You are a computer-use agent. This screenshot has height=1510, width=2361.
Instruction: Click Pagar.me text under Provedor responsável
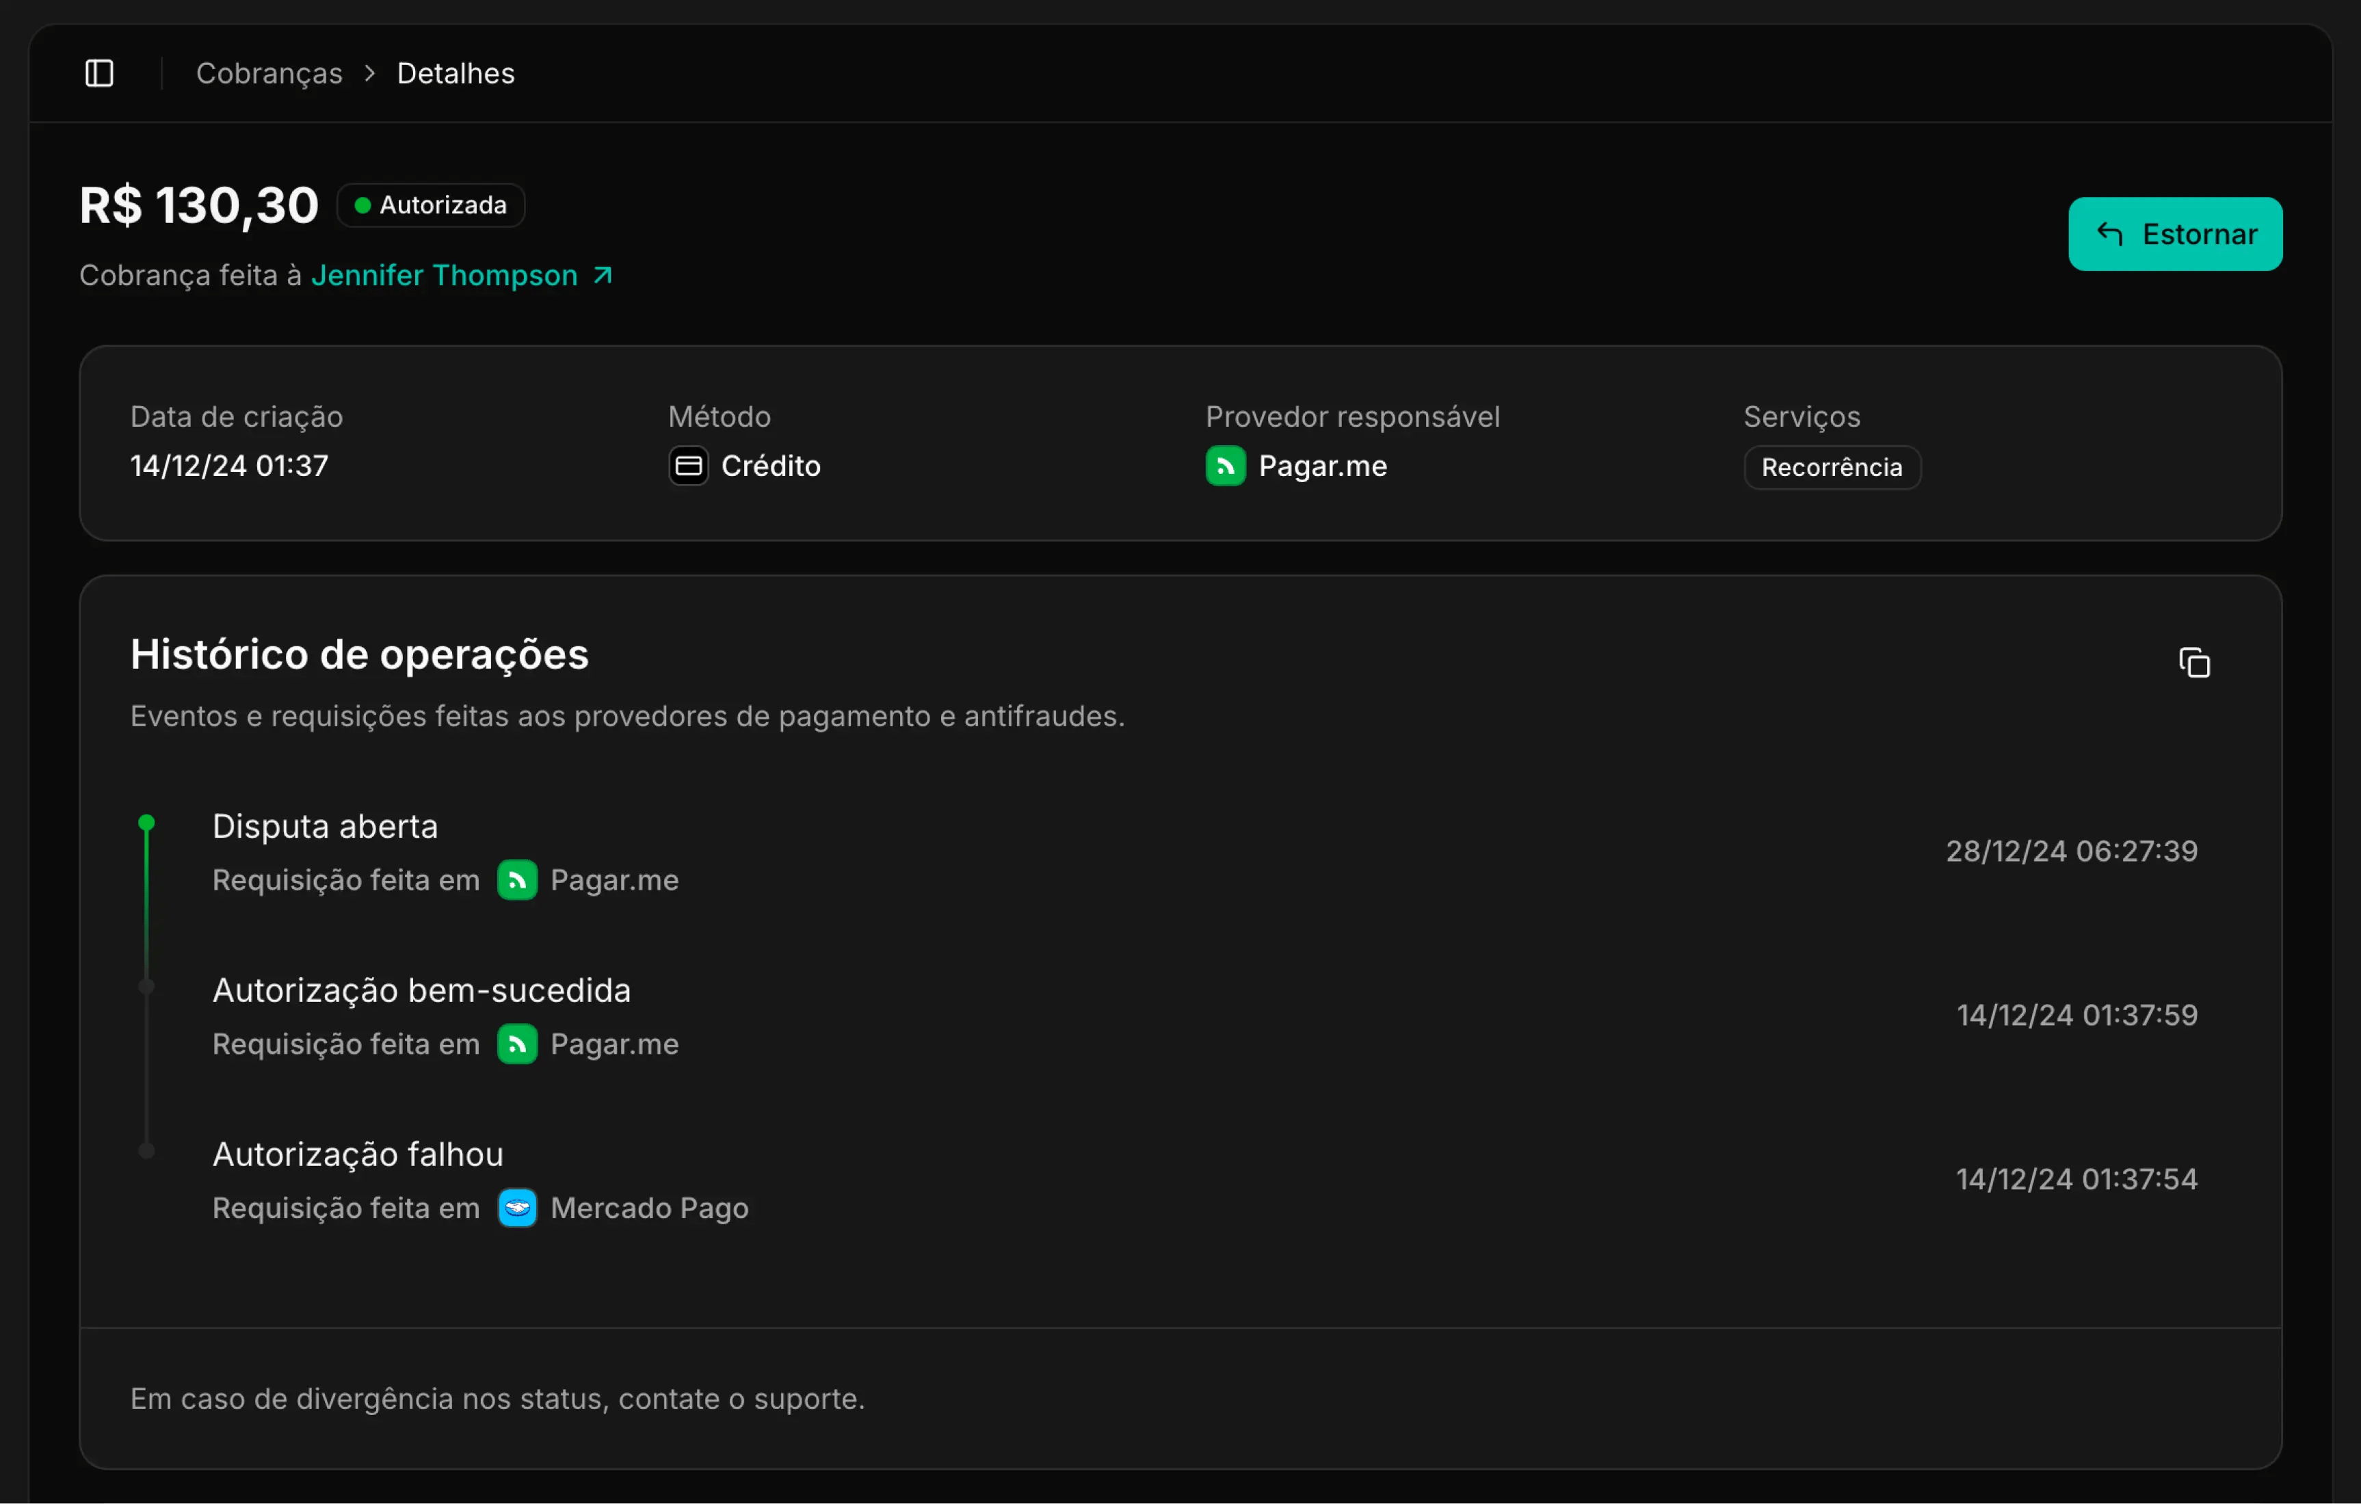[1323, 466]
